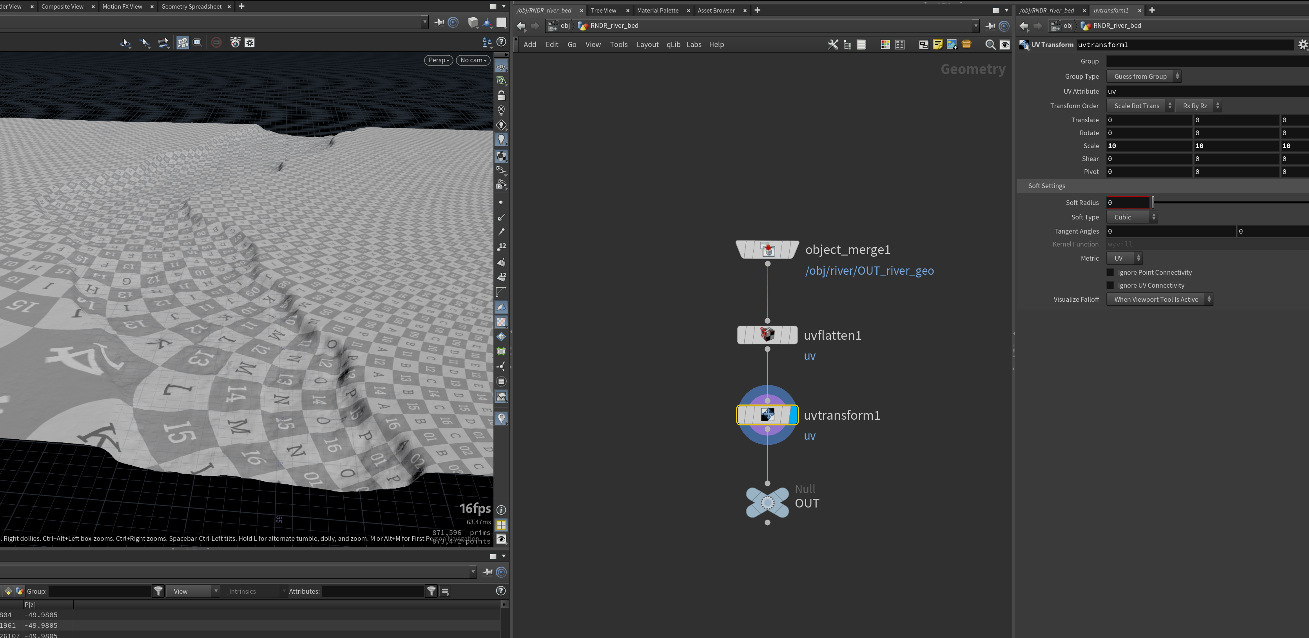1309x638 pixels.
Task: Click the Soft Radius slider handle
Action: pyautogui.click(x=1153, y=202)
